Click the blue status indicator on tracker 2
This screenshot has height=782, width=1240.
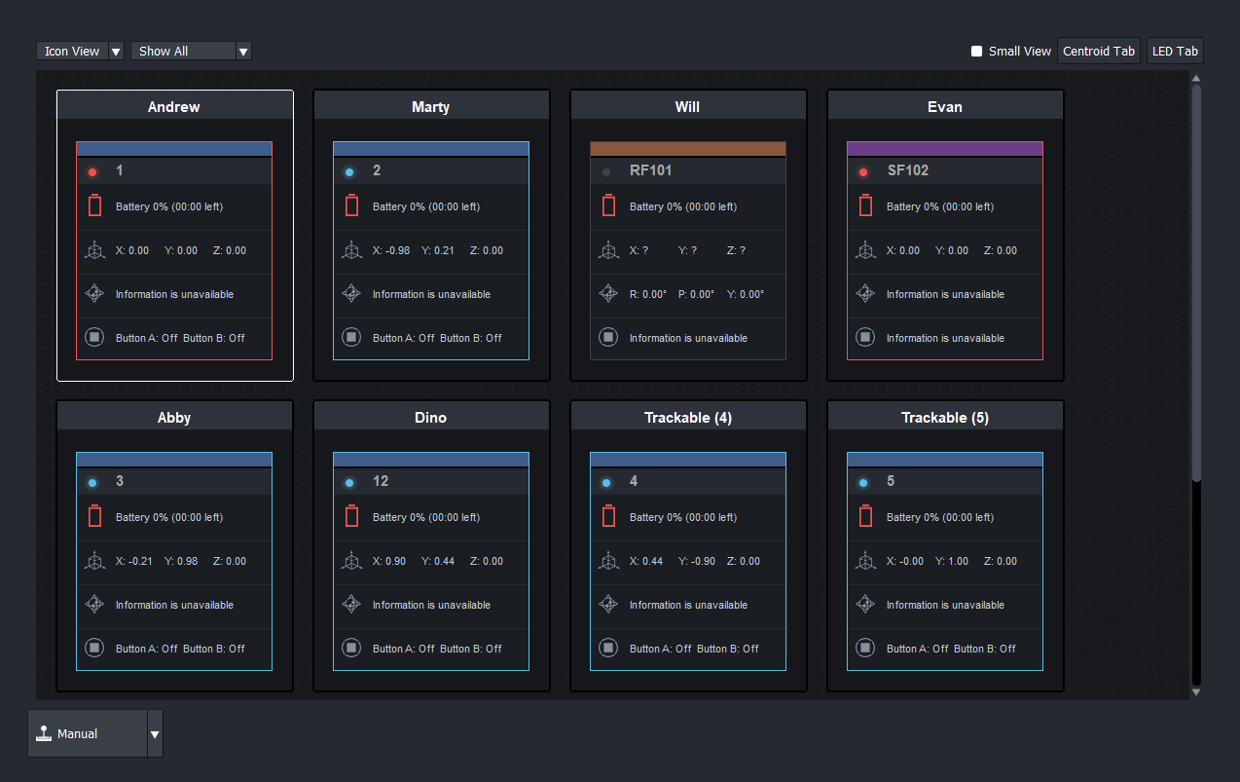(x=349, y=171)
